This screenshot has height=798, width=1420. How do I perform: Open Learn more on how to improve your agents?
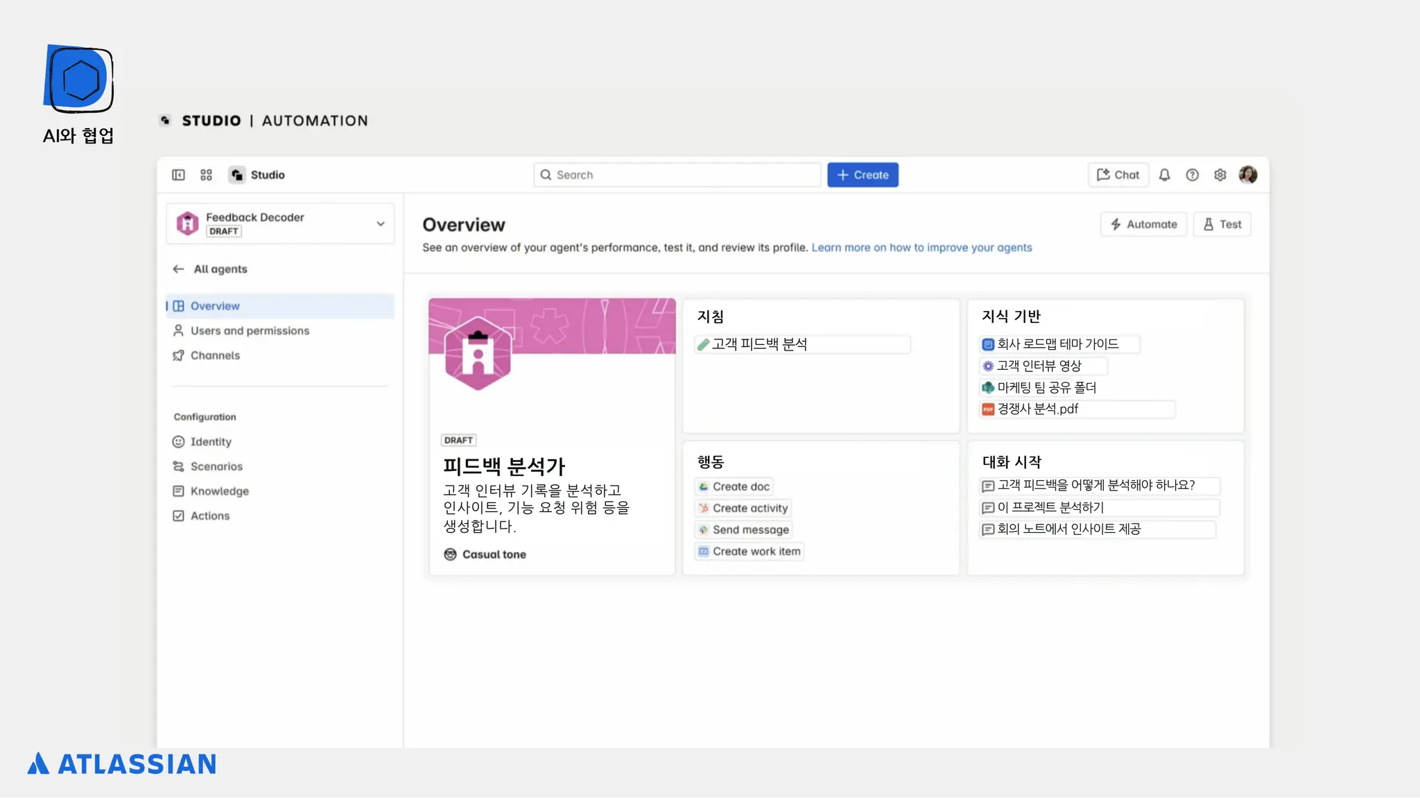(x=921, y=248)
